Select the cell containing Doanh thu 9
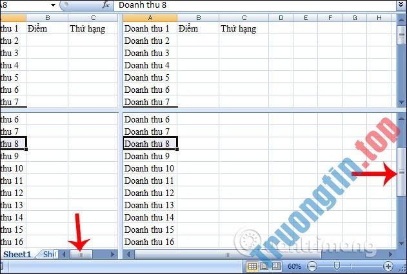Image resolution: width=407 pixels, height=274 pixels. pos(150,156)
